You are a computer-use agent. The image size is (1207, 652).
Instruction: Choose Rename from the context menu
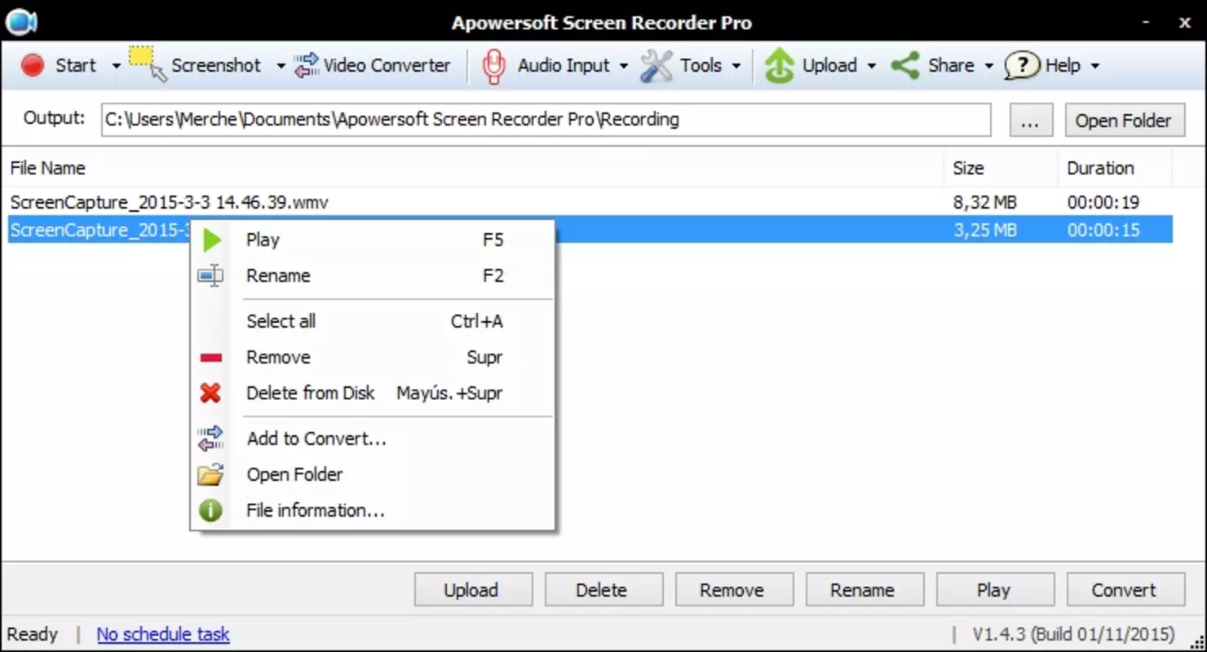coord(374,275)
